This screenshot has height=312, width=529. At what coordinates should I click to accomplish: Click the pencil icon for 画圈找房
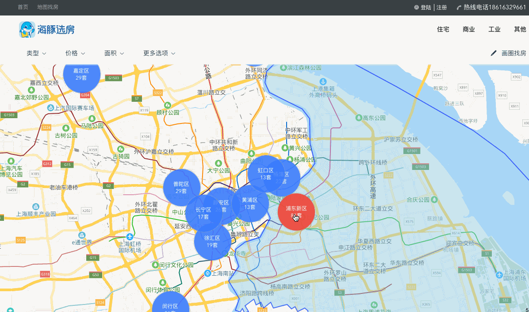(494, 53)
